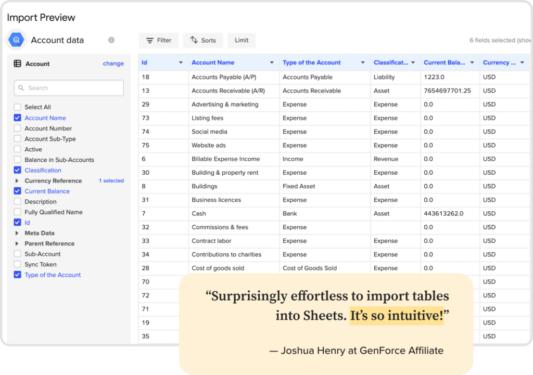Screen dimensions: 533x375
Task: Select cell Accounts Payable (A/P)
Action: (x=234, y=77)
